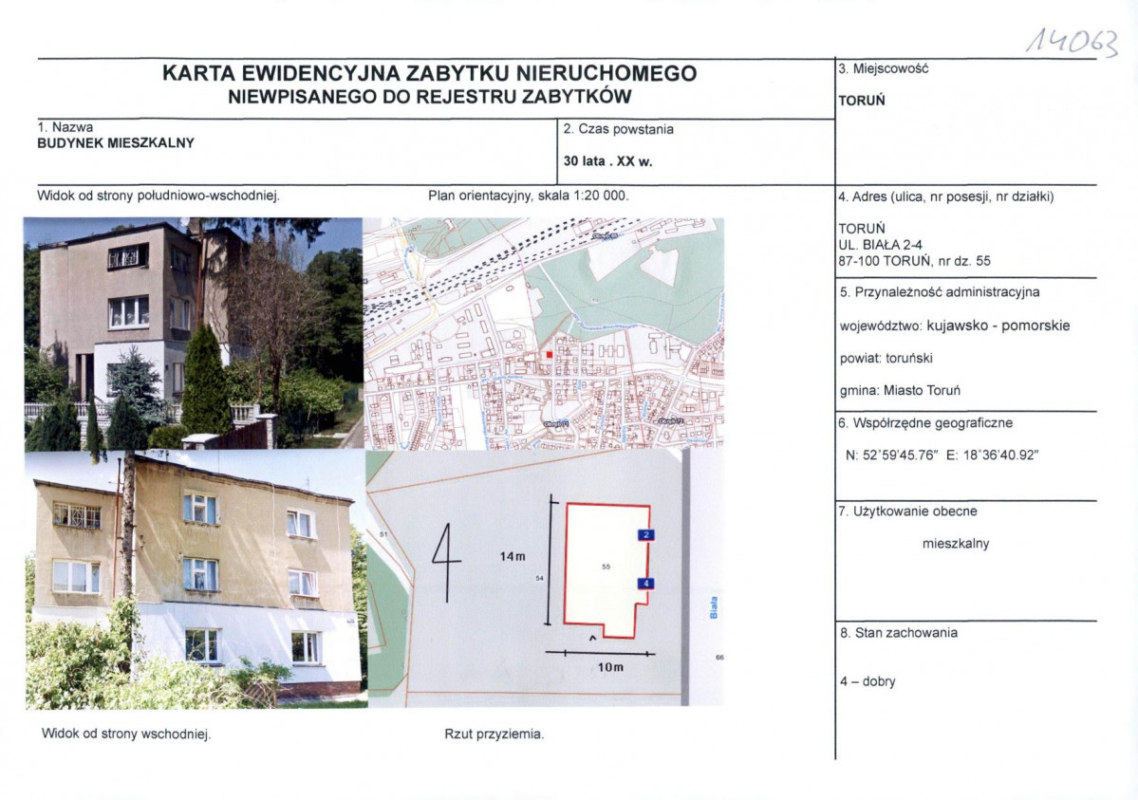The height and width of the screenshot is (800, 1138).
Task: Click the blue house number 4 marker
Action: (646, 584)
